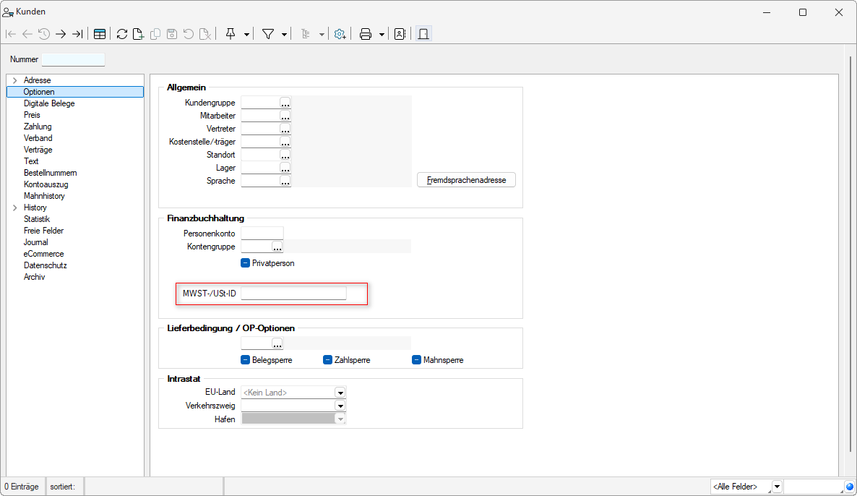Open Kundengruppe lookup with ellipsis button
The height and width of the screenshot is (496, 857).
pos(285,103)
